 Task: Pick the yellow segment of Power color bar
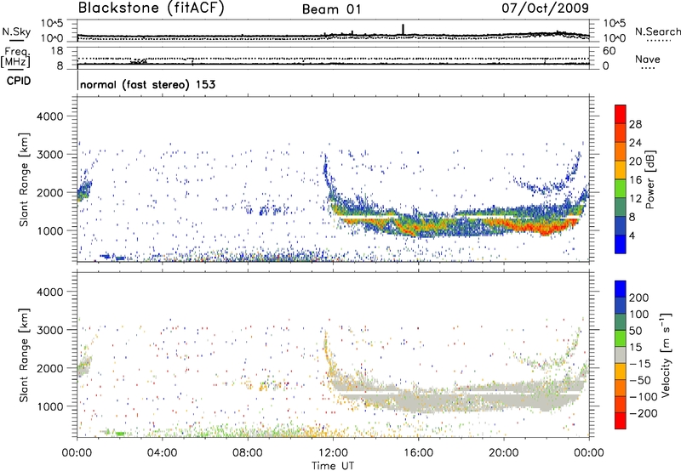[x=621, y=179]
